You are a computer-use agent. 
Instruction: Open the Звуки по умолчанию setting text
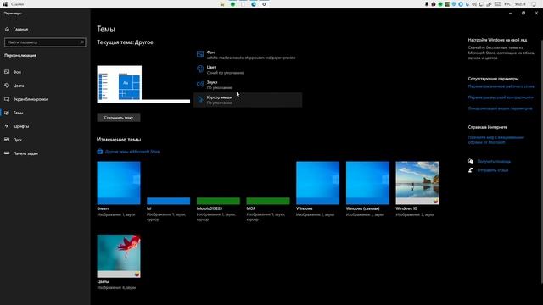pos(220,85)
